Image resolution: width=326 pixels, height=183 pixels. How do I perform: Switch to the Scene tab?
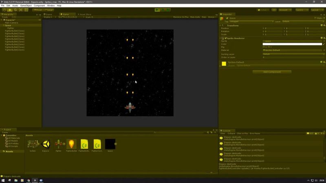coord(48,14)
